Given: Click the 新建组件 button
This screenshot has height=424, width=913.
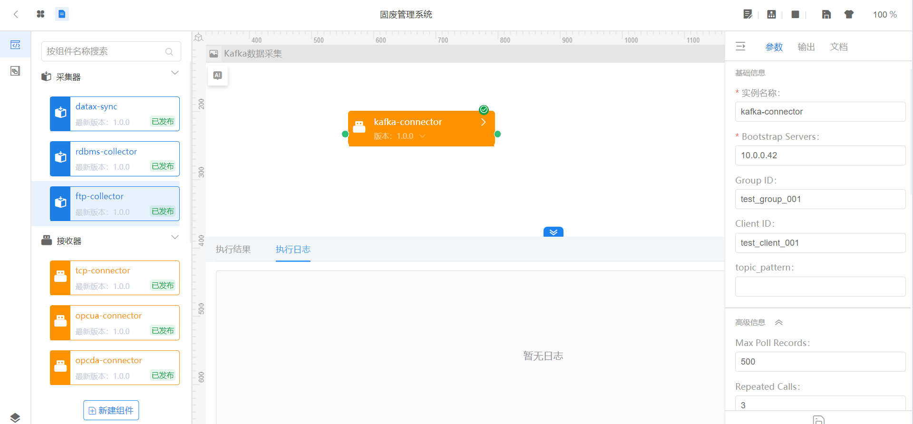Looking at the screenshot, I should click(x=111, y=410).
